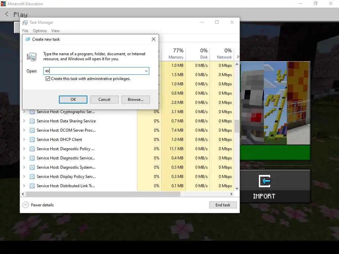Screen dimensions: 339x254
Task: Click the gear icon for DHCP Client
Action: [32, 140]
